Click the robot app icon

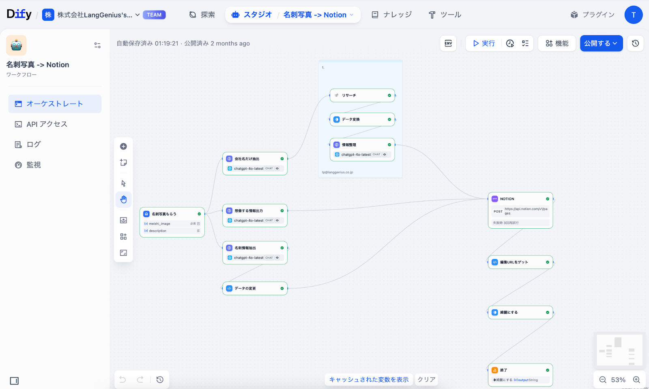[16, 45]
